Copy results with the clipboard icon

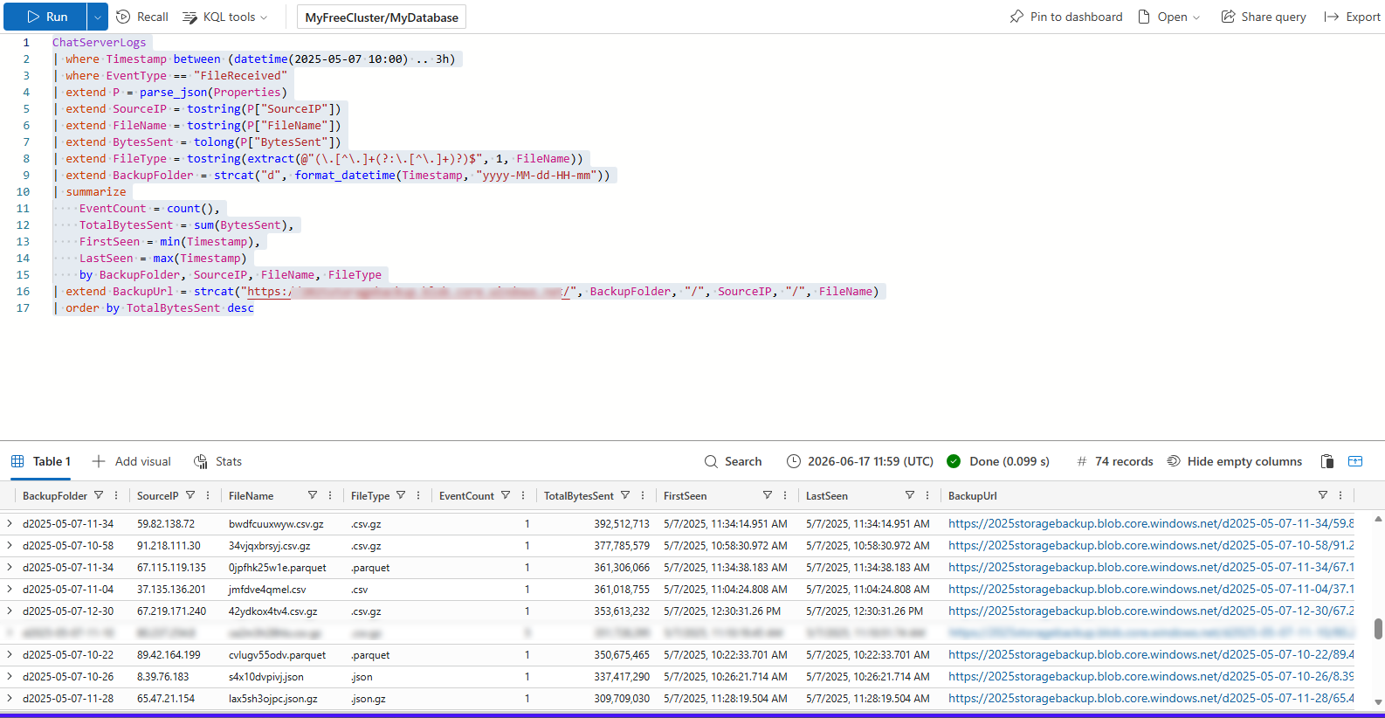click(x=1327, y=461)
